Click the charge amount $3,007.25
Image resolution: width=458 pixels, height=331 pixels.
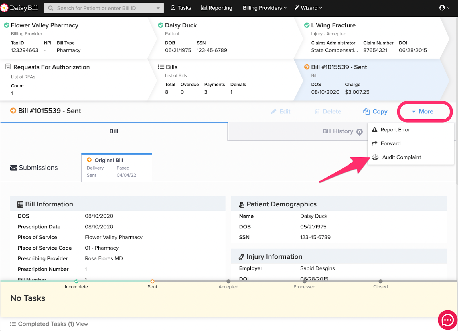(x=357, y=92)
